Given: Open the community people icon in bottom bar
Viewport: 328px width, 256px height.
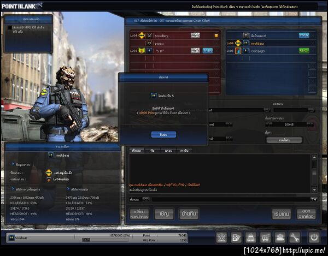Looking at the screenshot, I should tap(280, 237).
